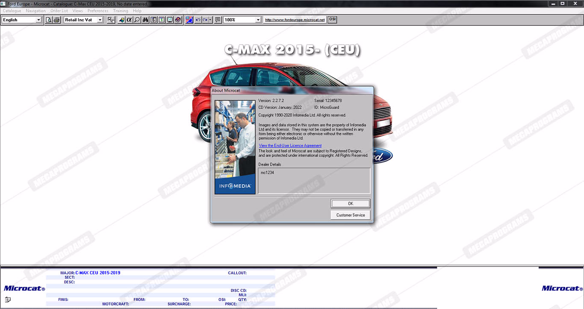The height and width of the screenshot is (309, 584).
Task: Open the 100% zoom level dropdown
Action: click(258, 20)
